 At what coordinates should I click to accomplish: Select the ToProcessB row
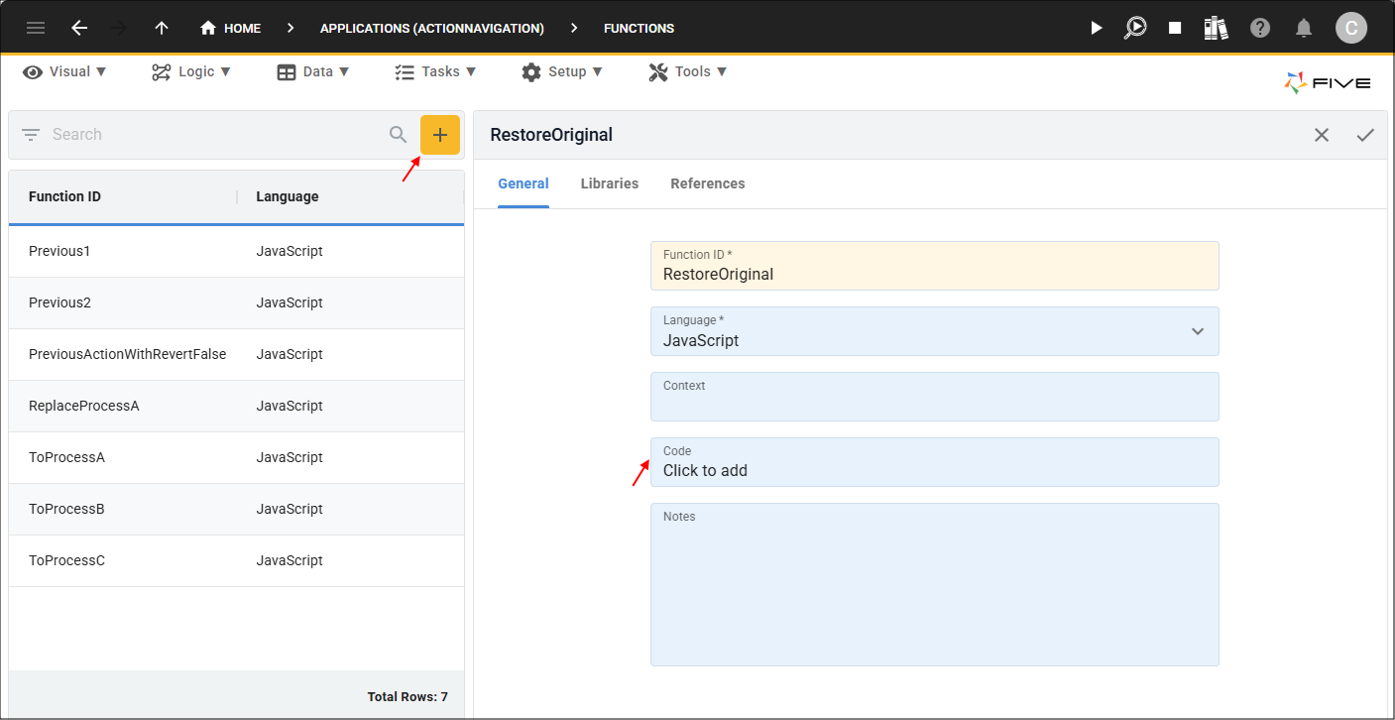(236, 510)
